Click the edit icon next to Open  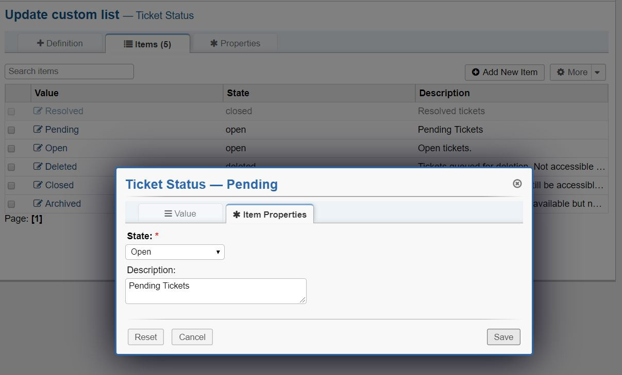pos(38,148)
